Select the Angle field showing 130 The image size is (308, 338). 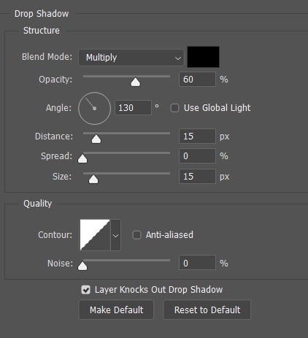click(x=133, y=108)
